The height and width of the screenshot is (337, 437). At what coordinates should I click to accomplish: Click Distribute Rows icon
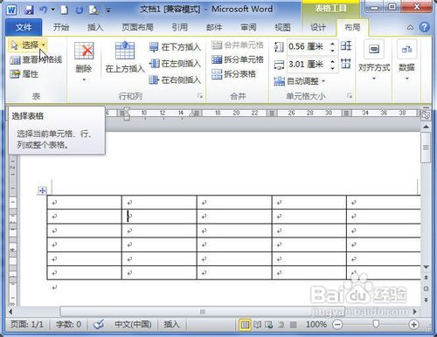point(346,46)
